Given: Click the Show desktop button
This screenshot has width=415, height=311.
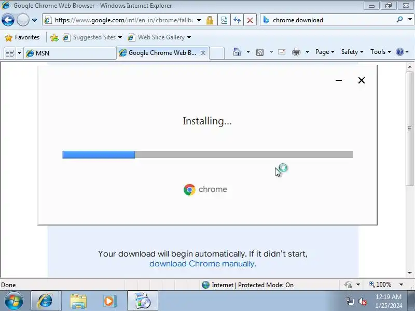Looking at the screenshot, I should coord(411,301).
